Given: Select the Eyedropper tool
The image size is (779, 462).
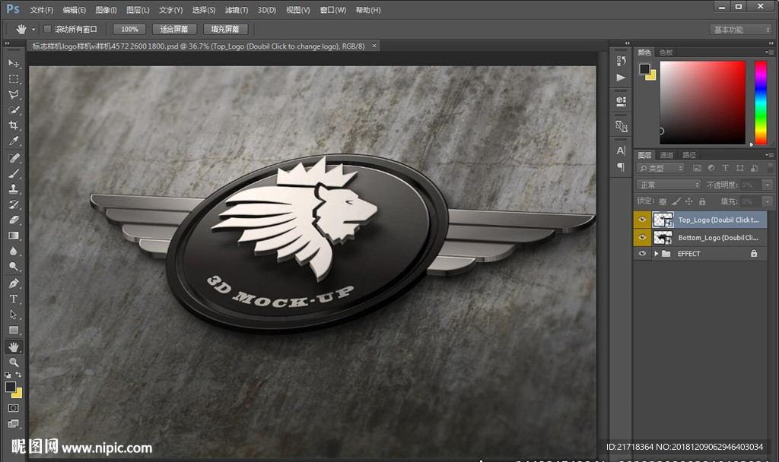Looking at the screenshot, I should (14, 141).
